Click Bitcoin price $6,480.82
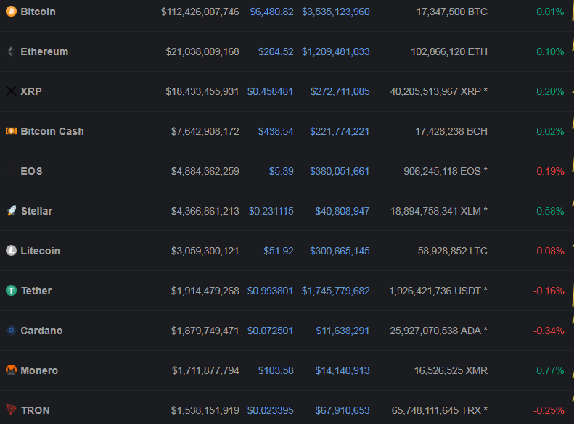This screenshot has width=574, height=424. pos(271,12)
